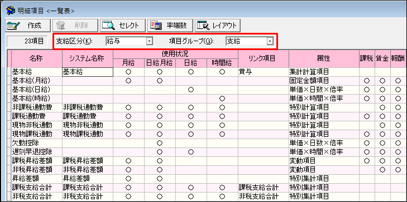Click the レイアウト (layout) button
This screenshot has width=407, height=202.
[x=218, y=25]
